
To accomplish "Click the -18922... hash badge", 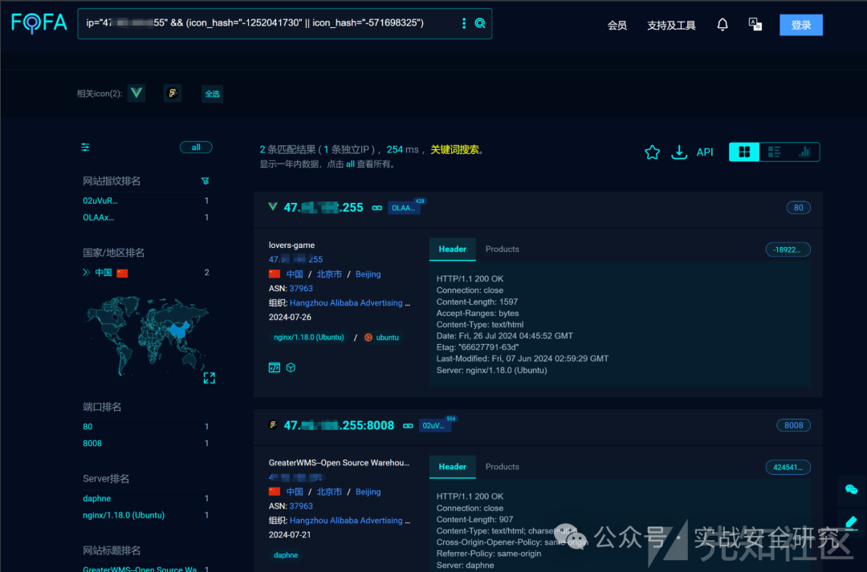I will coord(788,249).
